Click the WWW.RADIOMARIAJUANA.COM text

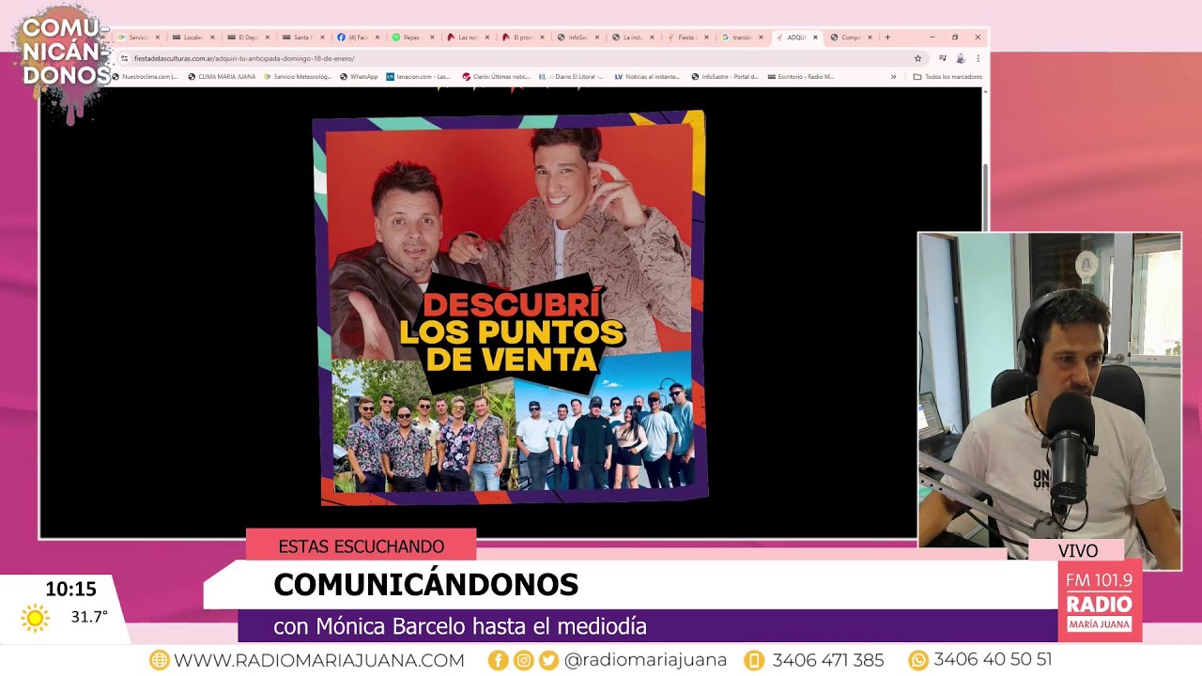click(x=319, y=660)
